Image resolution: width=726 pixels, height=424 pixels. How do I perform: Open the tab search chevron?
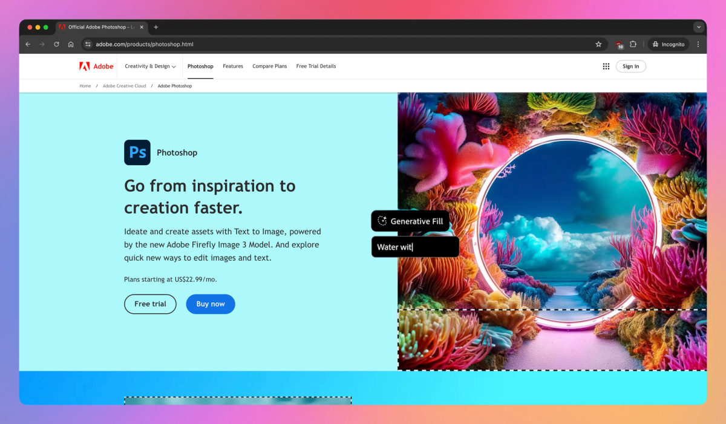coord(699,27)
